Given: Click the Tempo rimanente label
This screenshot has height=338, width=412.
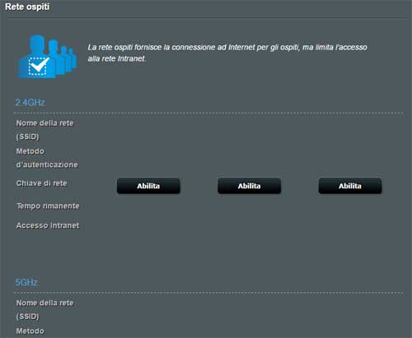Looking at the screenshot, I should (x=48, y=206).
